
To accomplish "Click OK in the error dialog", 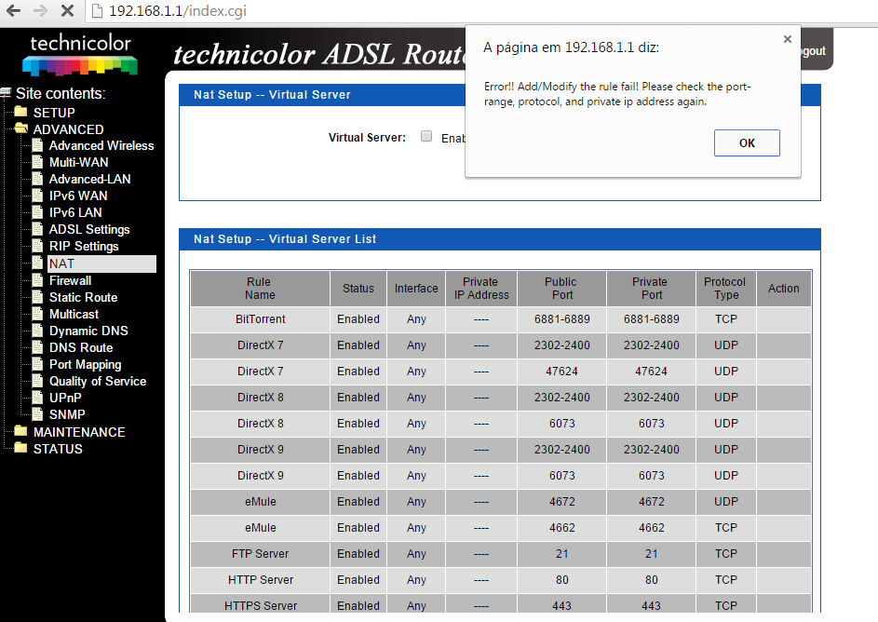I will click(x=747, y=142).
